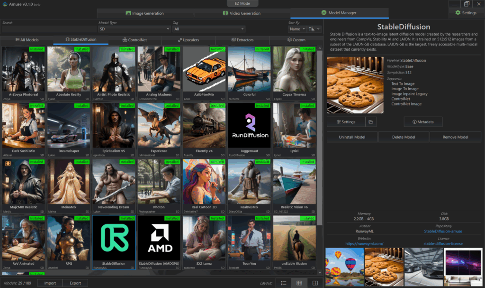Viewport: 485px width, 288px height.
Task: Select the ReV Animated model card
Action: 24,243
